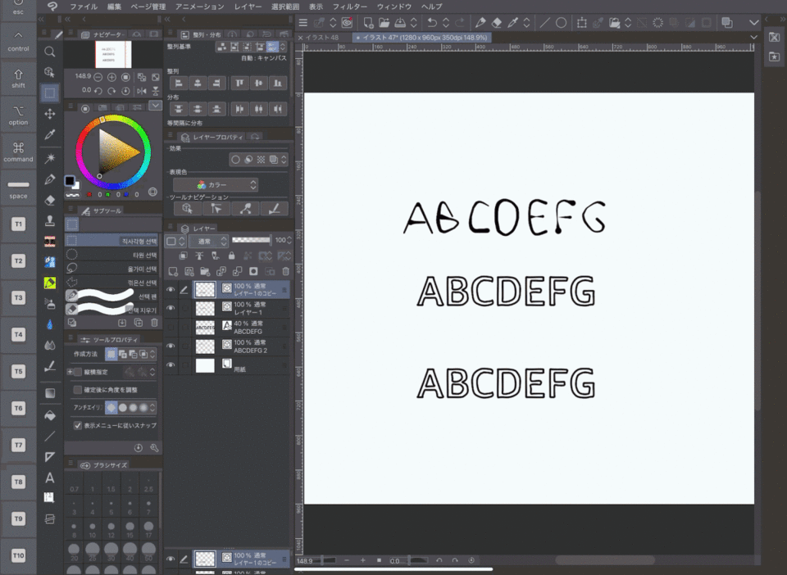Check 確定後に角度を調整 checkbox

point(78,390)
